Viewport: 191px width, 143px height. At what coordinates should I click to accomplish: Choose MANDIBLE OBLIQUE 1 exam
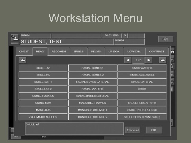93,110
